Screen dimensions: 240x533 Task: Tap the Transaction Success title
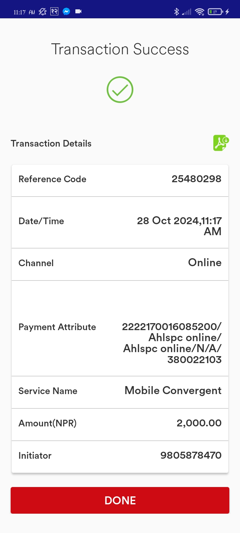[x=120, y=49]
